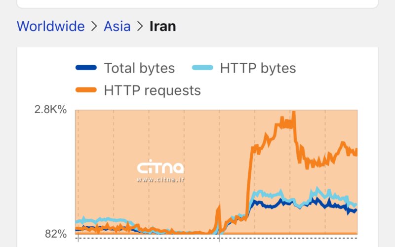The image size is (395, 247).
Task: Hide the HTTP requests series label
Action: [153, 90]
